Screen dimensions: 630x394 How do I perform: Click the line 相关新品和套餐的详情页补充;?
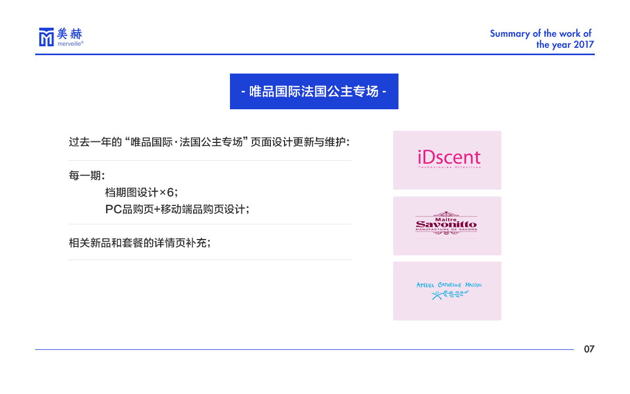140,243
